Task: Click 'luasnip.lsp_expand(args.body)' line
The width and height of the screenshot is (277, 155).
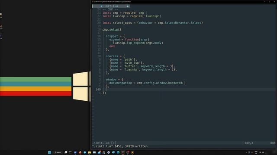Action: click(x=138, y=43)
